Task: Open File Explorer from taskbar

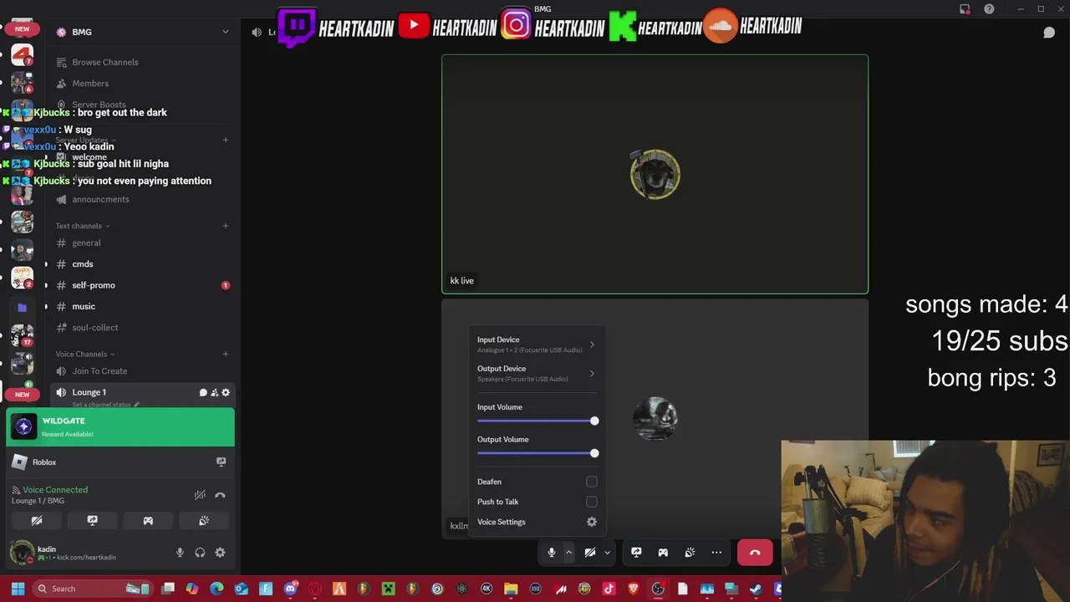Action: 511,589
